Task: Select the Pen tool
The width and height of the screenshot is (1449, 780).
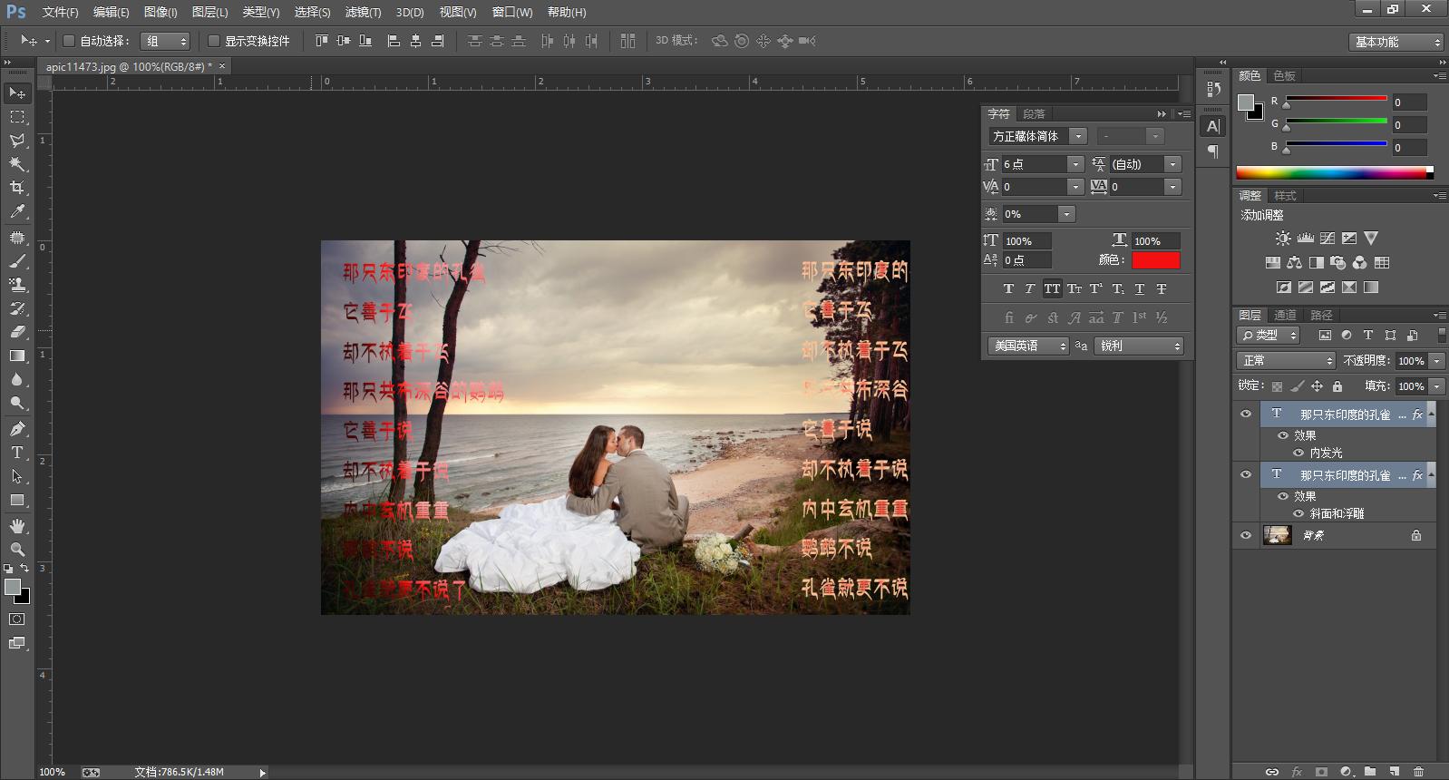Action: [x=17, y=429]
